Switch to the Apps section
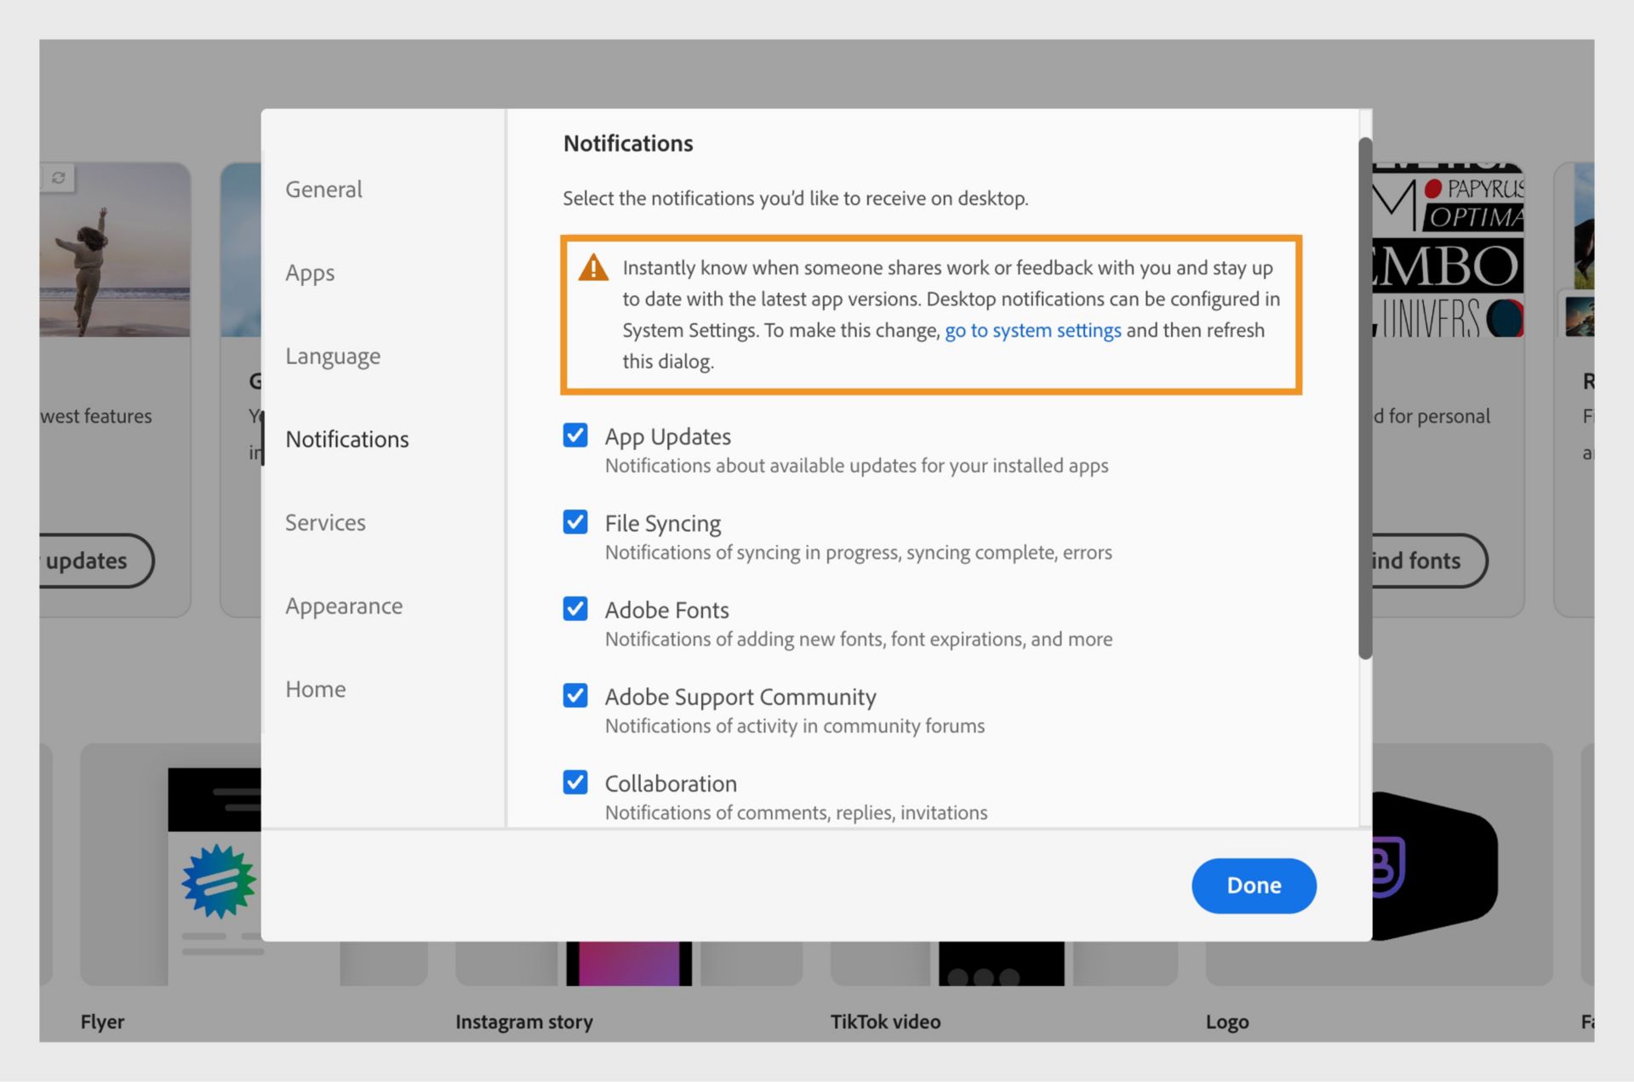 [x=310, y=272]
